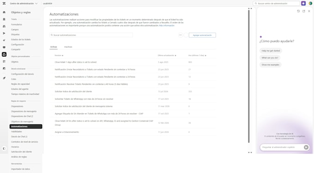Open Disparadores de Chat external link
The height and width of the screenshot is (173, 314).
22,116
